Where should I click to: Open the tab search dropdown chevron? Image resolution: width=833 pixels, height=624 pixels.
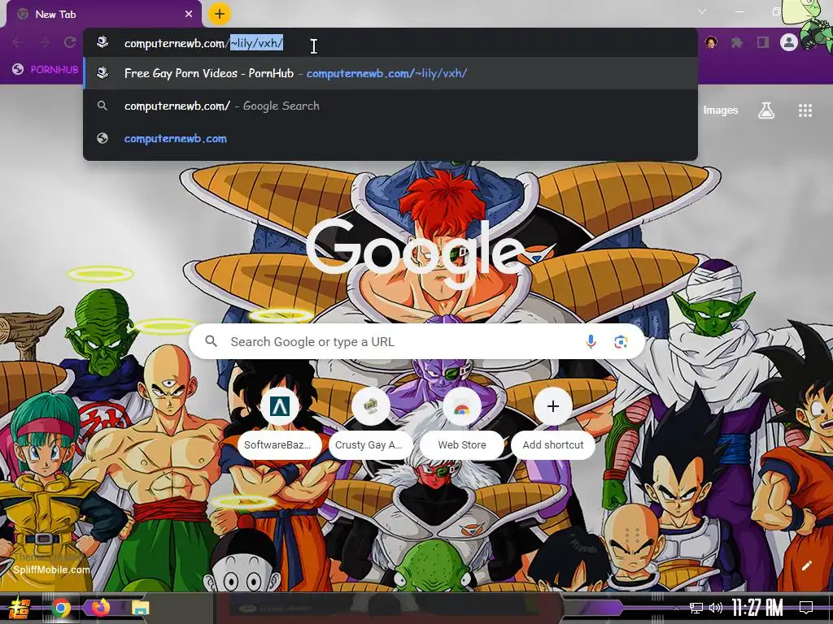(702, 11)
